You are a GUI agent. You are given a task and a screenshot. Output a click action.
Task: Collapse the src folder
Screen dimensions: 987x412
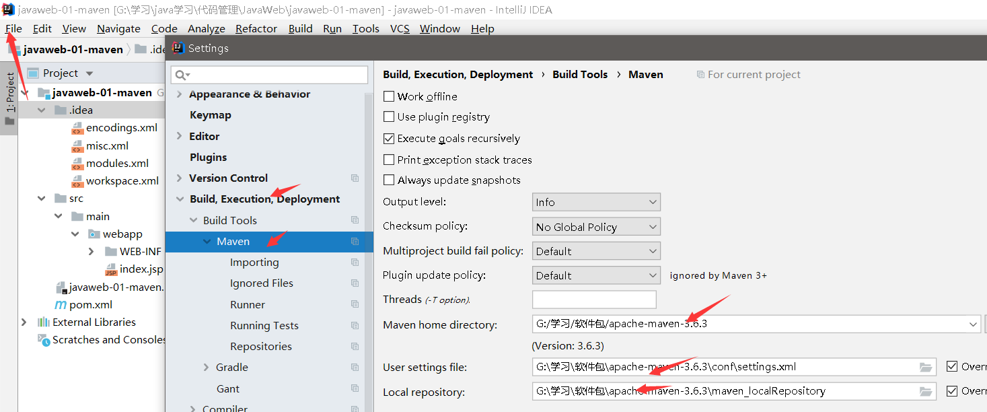[42, 198]
